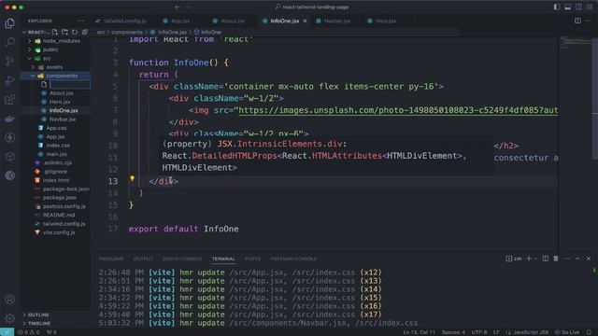Image resolution: width=598 pixels, height=336 pixels.
Task: Click the command center search box
Action: click(312, 7)
